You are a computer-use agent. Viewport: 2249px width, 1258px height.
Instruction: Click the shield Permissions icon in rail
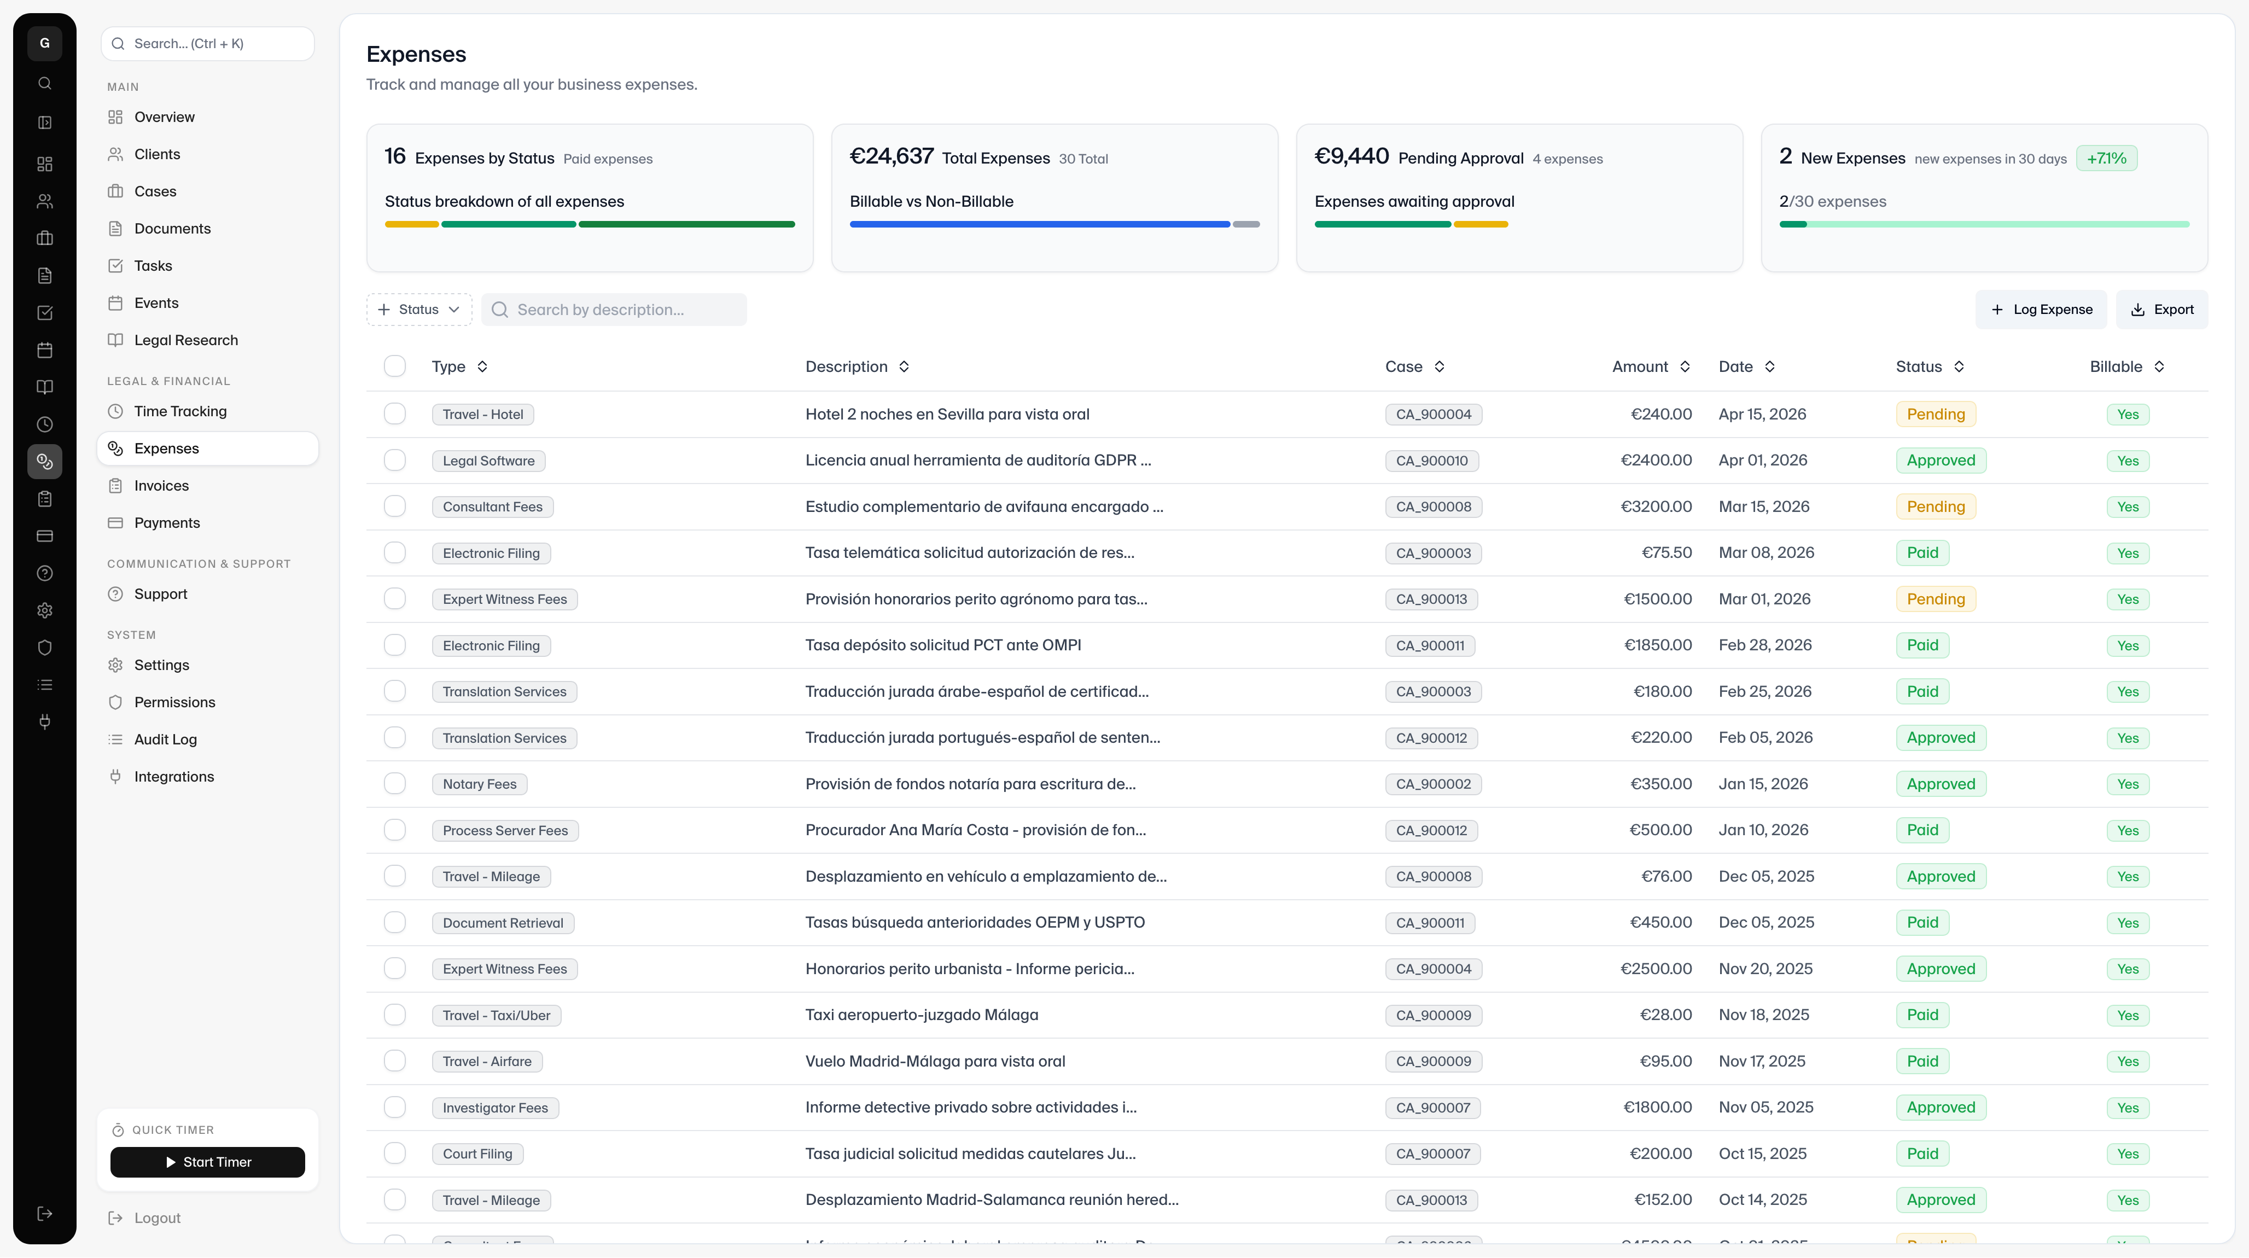[44, 648]
